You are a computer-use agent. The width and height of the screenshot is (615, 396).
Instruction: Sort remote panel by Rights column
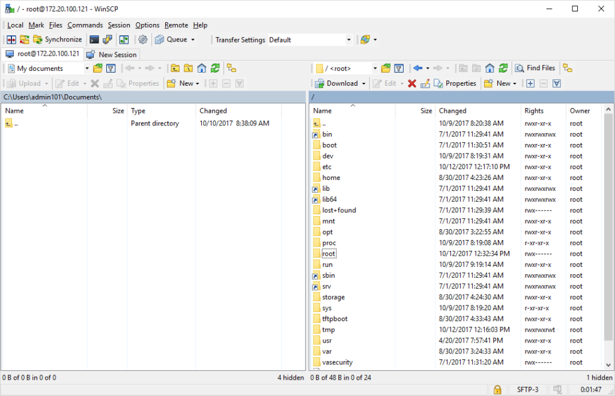point(543,111)
